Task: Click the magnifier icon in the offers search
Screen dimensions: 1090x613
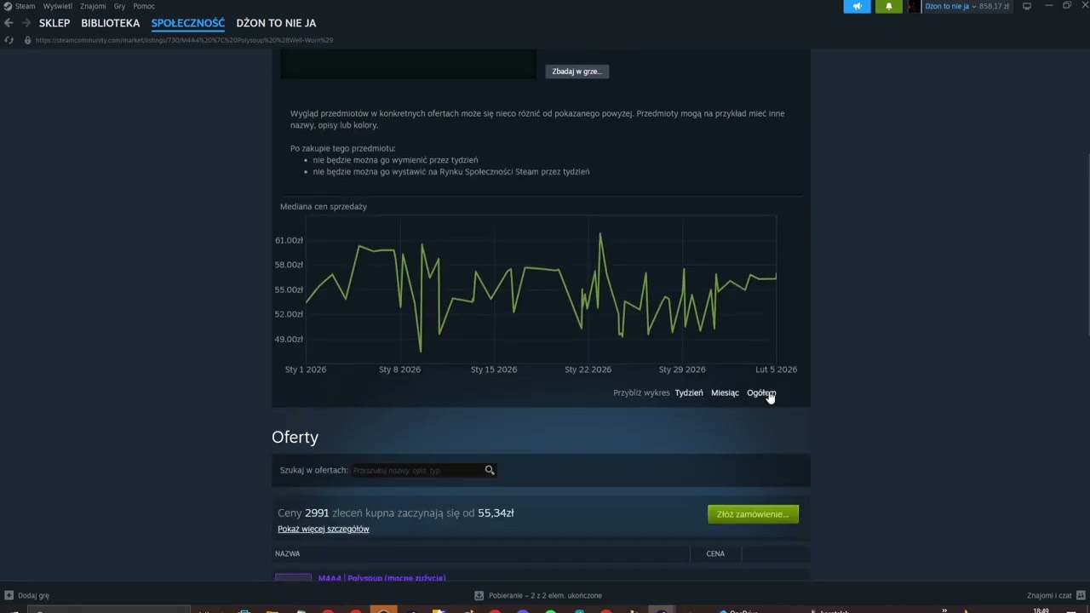Action: 490,470
